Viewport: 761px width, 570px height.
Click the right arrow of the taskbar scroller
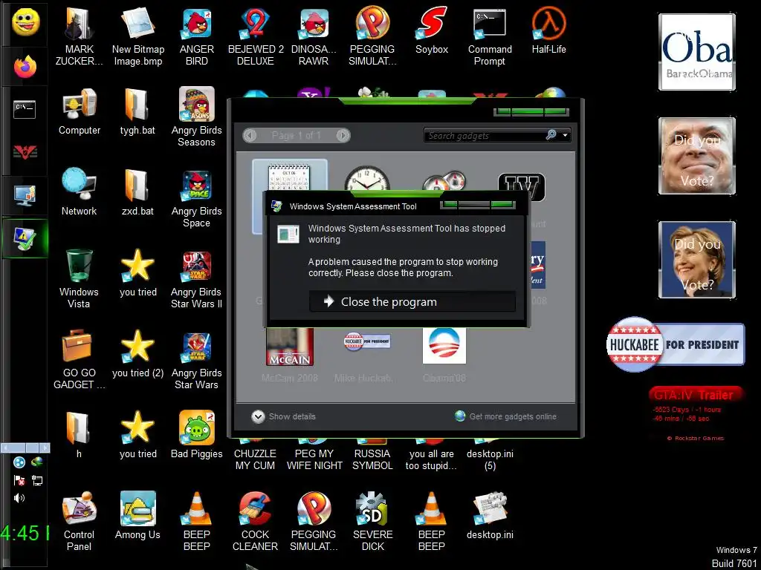(45, 448)
